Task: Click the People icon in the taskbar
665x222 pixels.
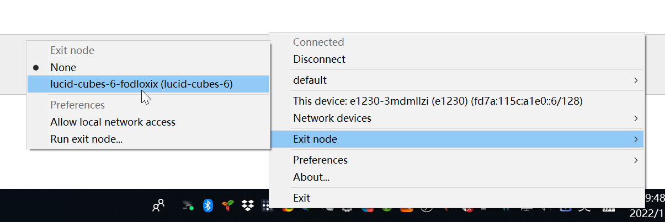Action: click(x=158, y=206)
